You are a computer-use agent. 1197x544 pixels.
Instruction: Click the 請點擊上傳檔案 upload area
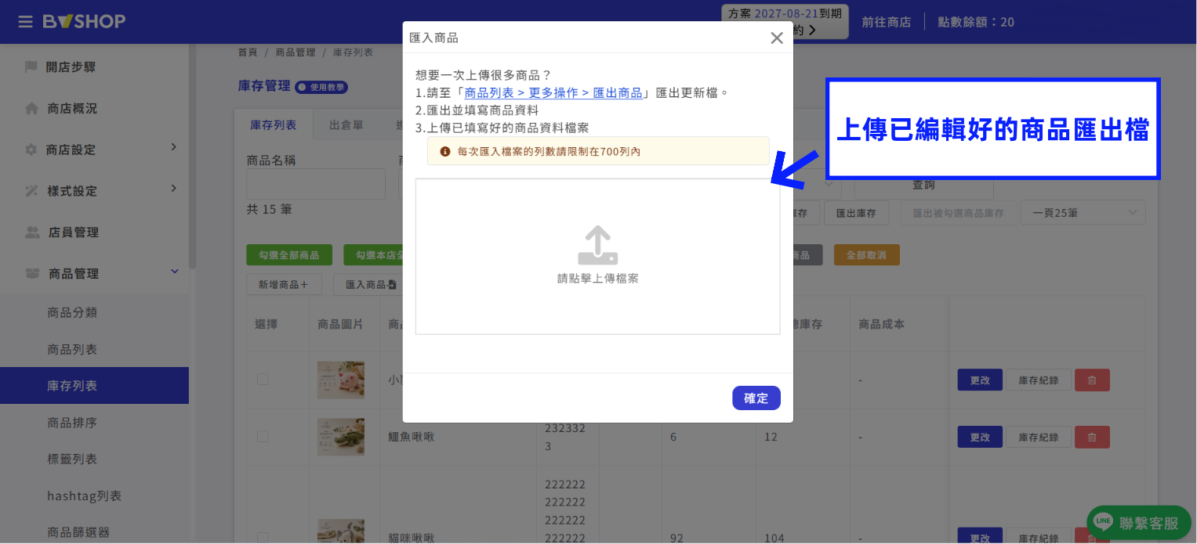click(597, 257)
